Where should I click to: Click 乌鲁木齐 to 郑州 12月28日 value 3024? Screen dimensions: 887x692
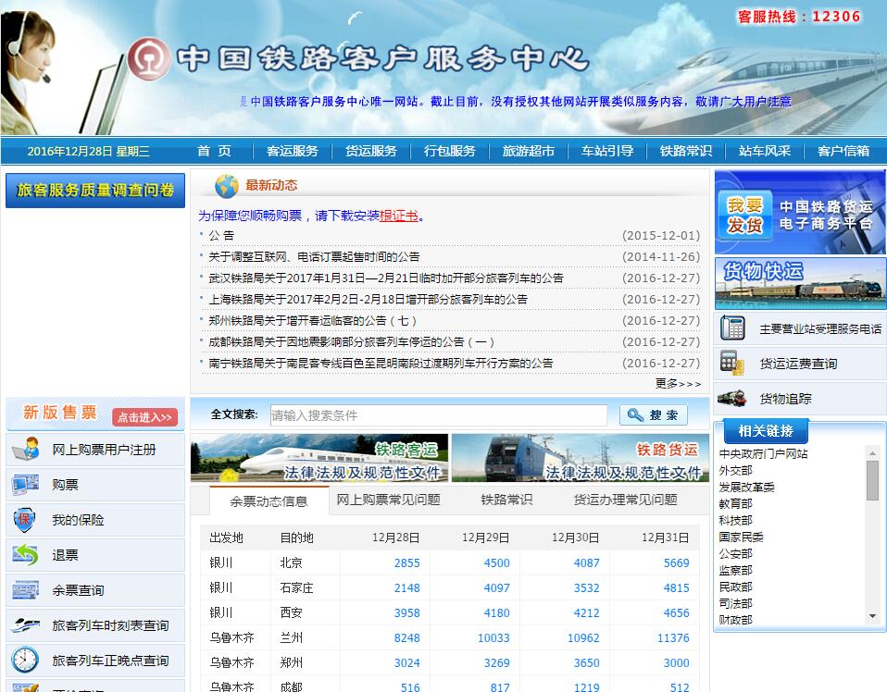406,662
